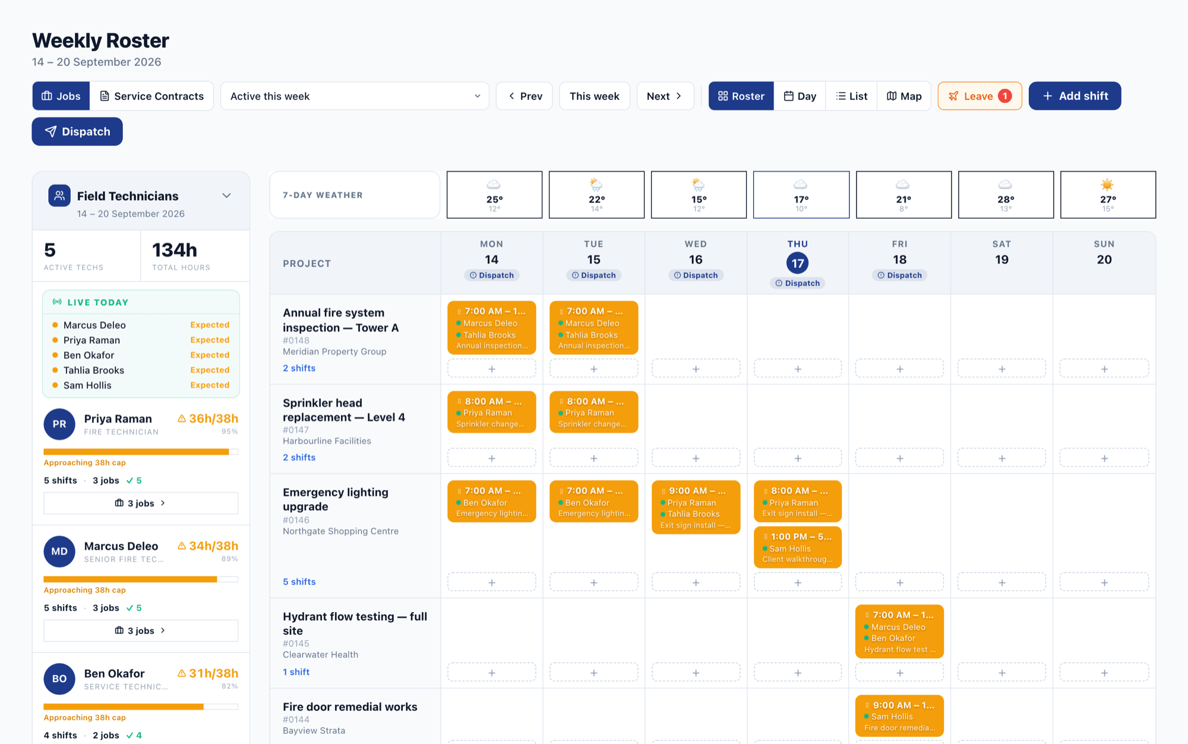Image resolution: width=1188 pixels, height=744 pixels.
Task: Click the Thursday weather card showing 17°
Action: click(x=801, y=195)
